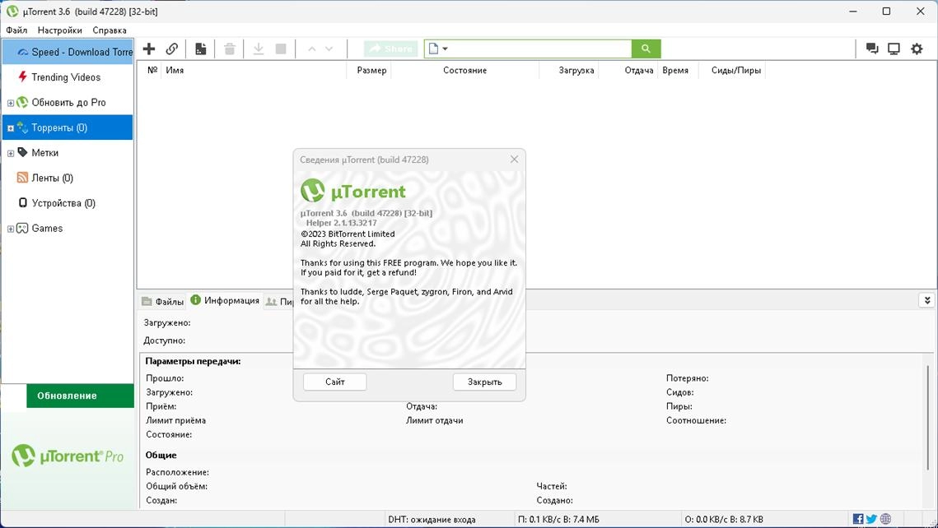Viewport: 938px width, 528px height.
Task: Open the Файл menu
Action: (16, 30)
